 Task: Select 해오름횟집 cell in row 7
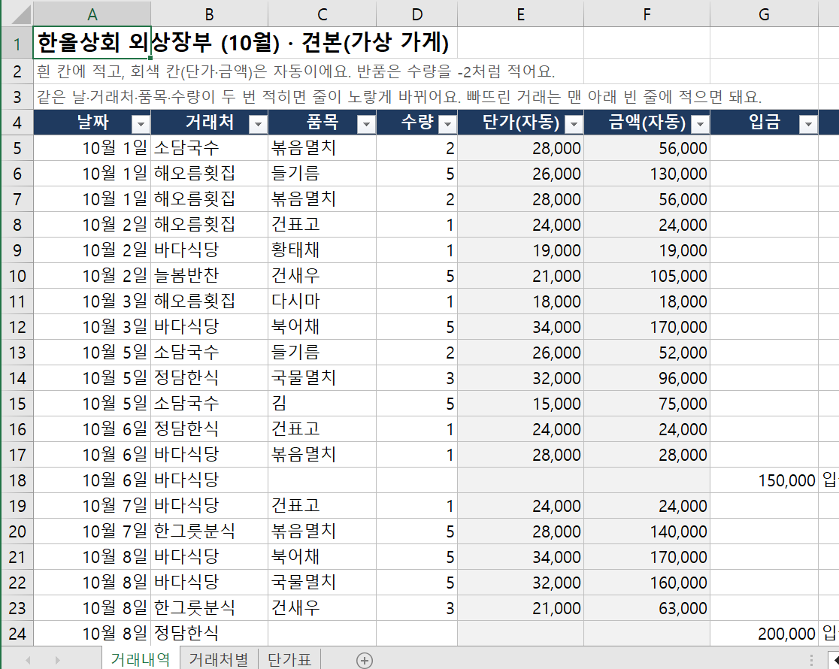click(x=209, y=199)
